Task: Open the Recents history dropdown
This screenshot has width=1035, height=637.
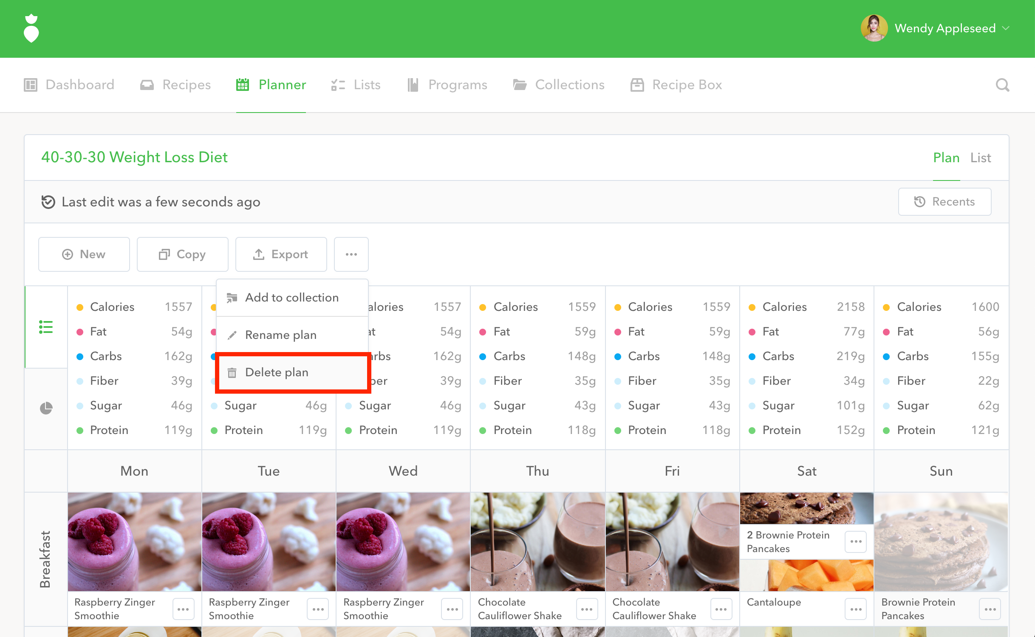Action: click(945, 202)
